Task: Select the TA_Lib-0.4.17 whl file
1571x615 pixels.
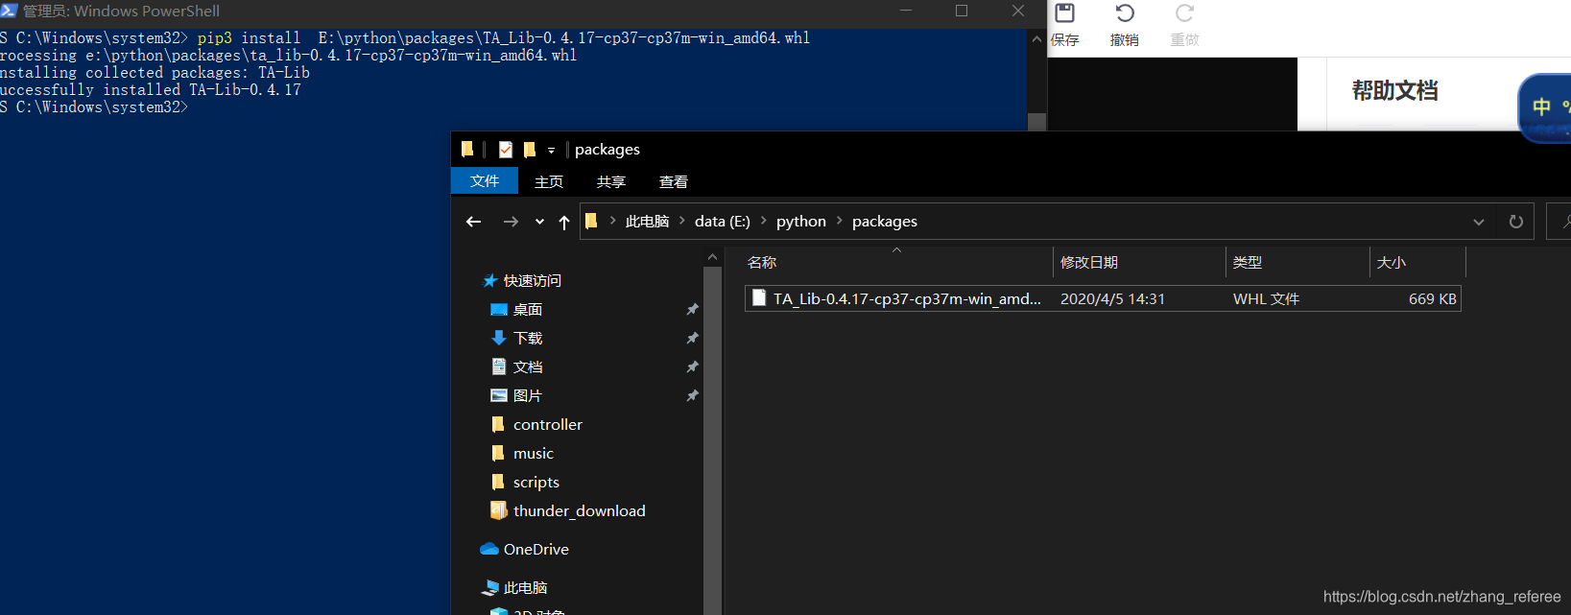Action: click(1103, 299)
